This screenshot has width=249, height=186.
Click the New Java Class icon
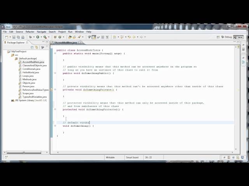click(x=60, y=37)
